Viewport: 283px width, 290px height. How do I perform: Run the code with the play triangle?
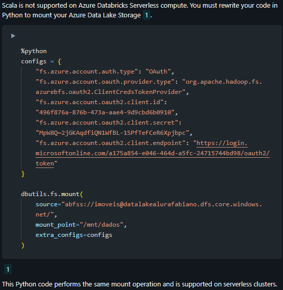click(x=13, y=36)
